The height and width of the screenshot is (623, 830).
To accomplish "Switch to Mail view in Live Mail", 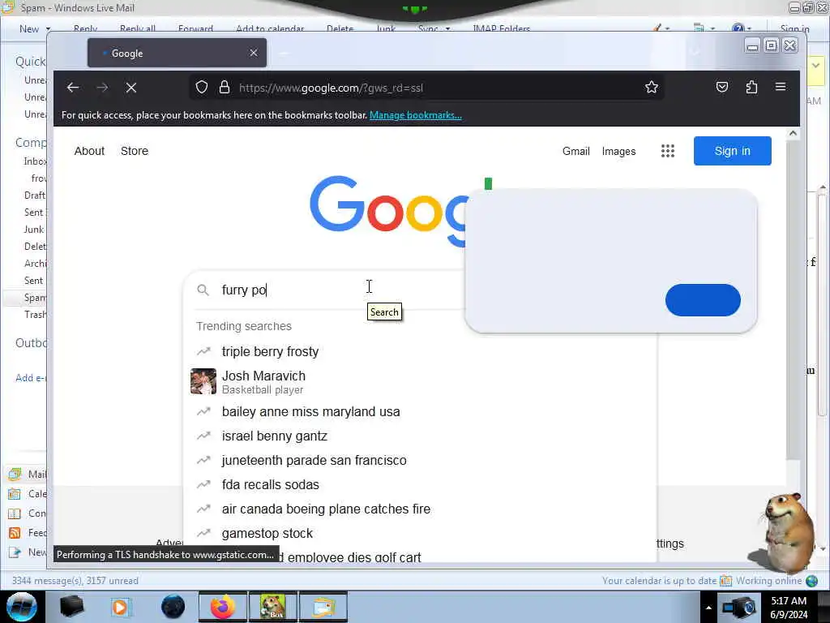I will [27, 474].
